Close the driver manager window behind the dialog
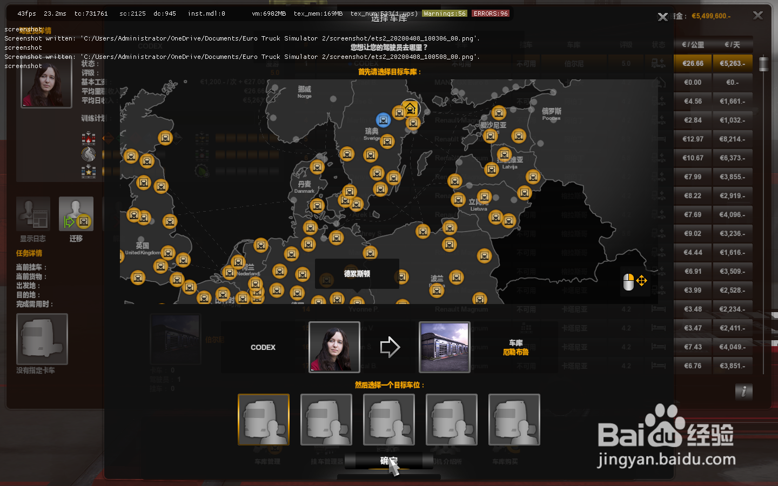 [x=758, y=15]
